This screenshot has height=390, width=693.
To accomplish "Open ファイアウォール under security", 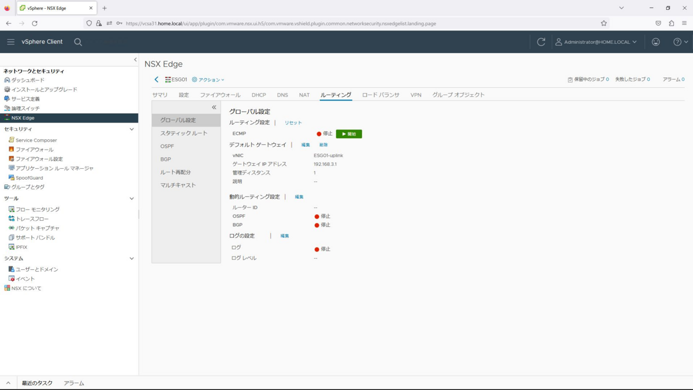I will 34,150.
